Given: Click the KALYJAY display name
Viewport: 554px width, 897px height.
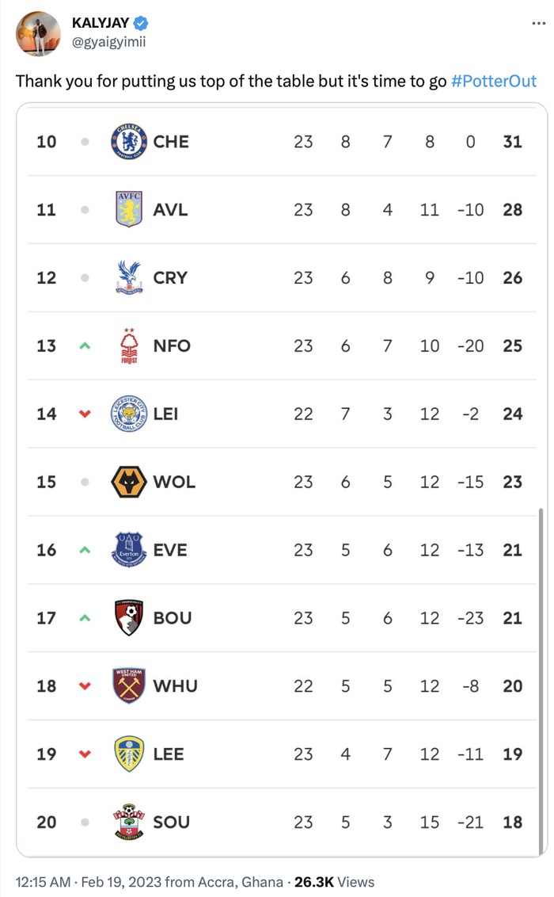Looking at the screenshot, I should pos(101,23).
